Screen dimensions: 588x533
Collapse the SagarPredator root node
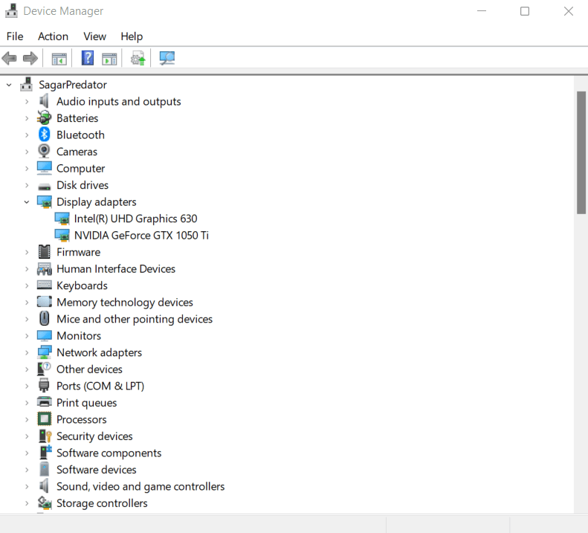pyautogui.click(x=9, y=85)
